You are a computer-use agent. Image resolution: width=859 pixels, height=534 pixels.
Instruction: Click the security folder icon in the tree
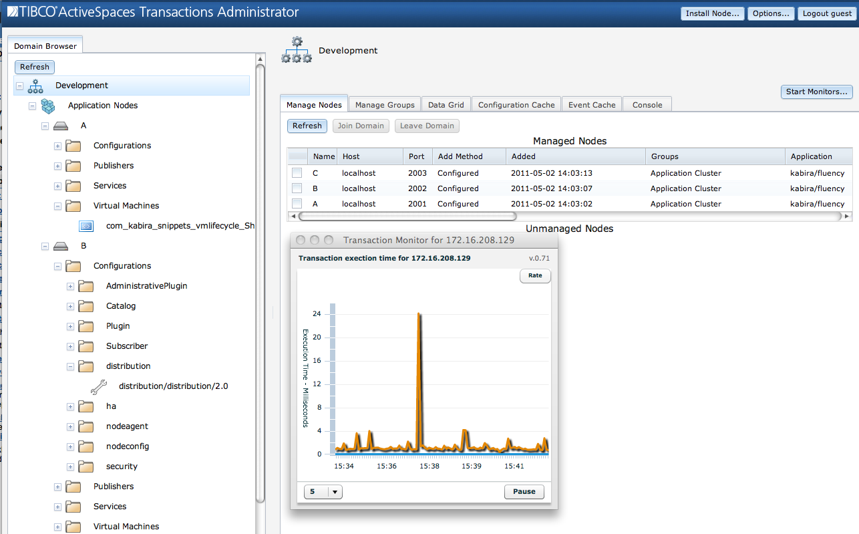(85, 466)
